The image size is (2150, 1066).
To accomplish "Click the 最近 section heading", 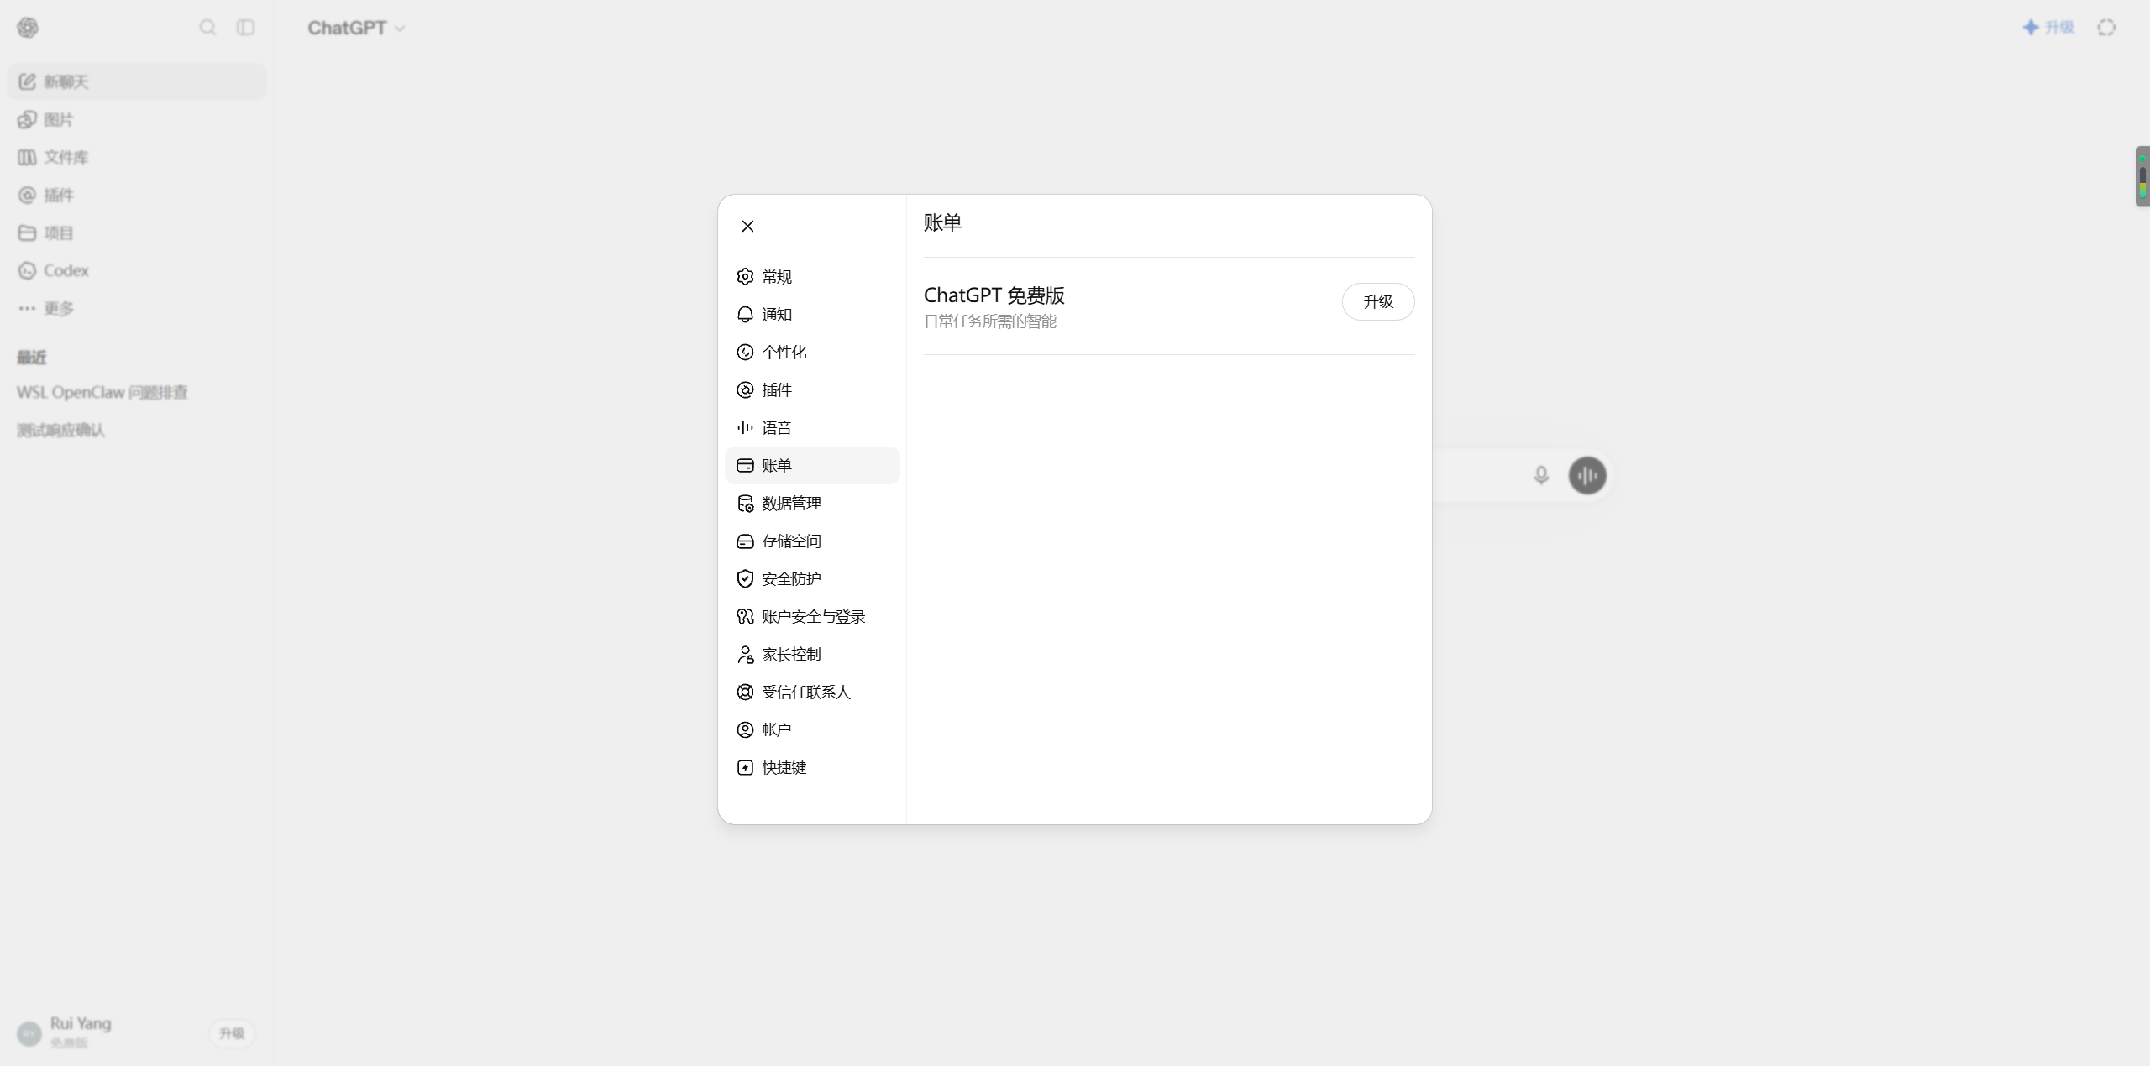I will pyautogui.click(x=32, y=358).
